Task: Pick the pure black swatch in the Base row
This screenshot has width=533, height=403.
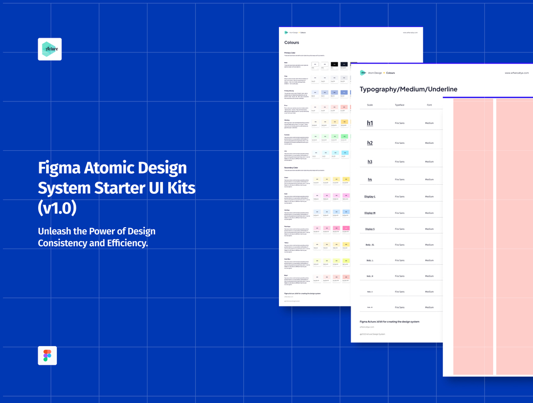Action: click(x=335, y=64)
